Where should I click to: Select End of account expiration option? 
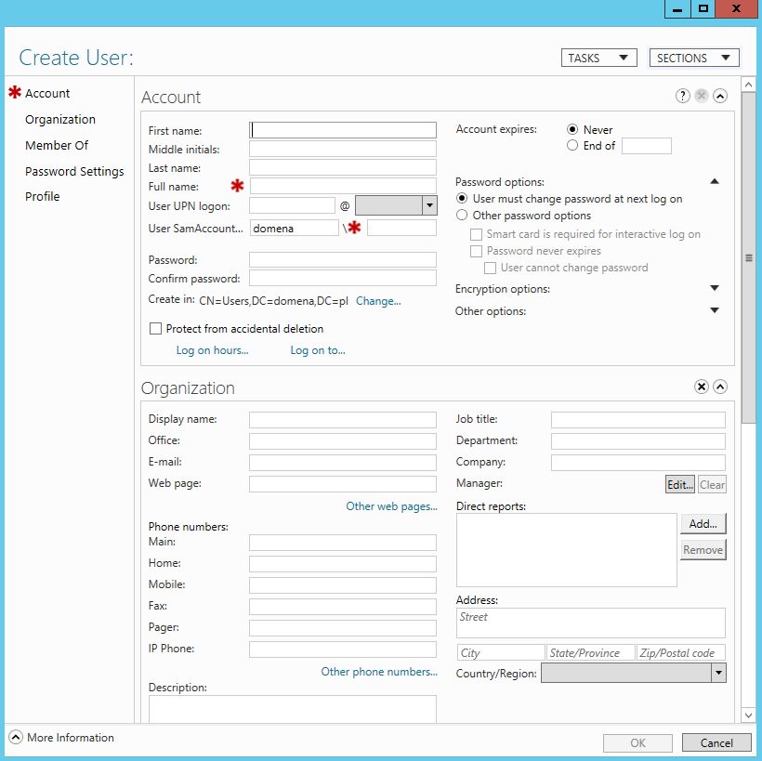(x=572, y=145)
